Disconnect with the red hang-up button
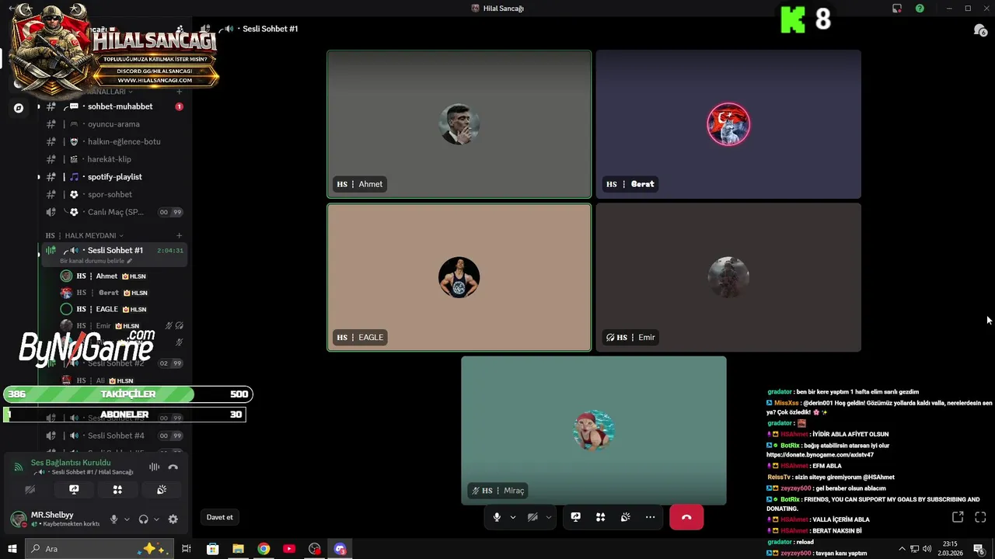This screenshot has width=995, height=559. pos(686,517)
